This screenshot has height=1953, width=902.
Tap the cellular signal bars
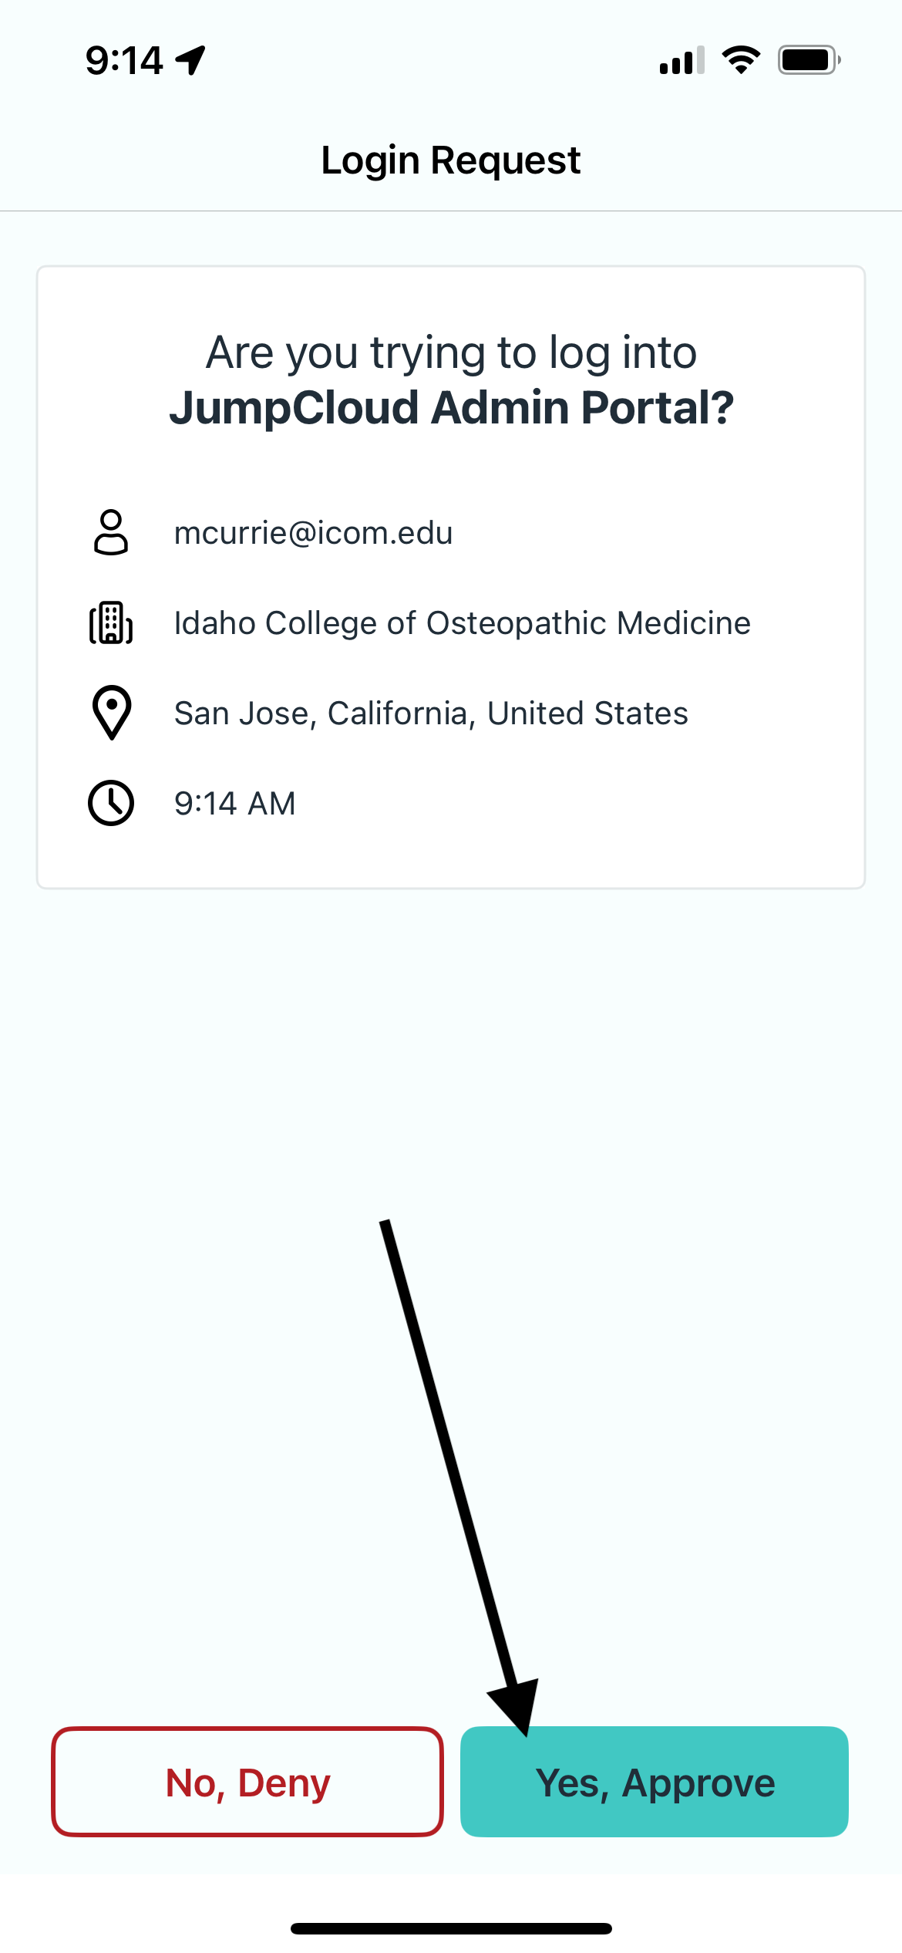(x=682, y=60)
